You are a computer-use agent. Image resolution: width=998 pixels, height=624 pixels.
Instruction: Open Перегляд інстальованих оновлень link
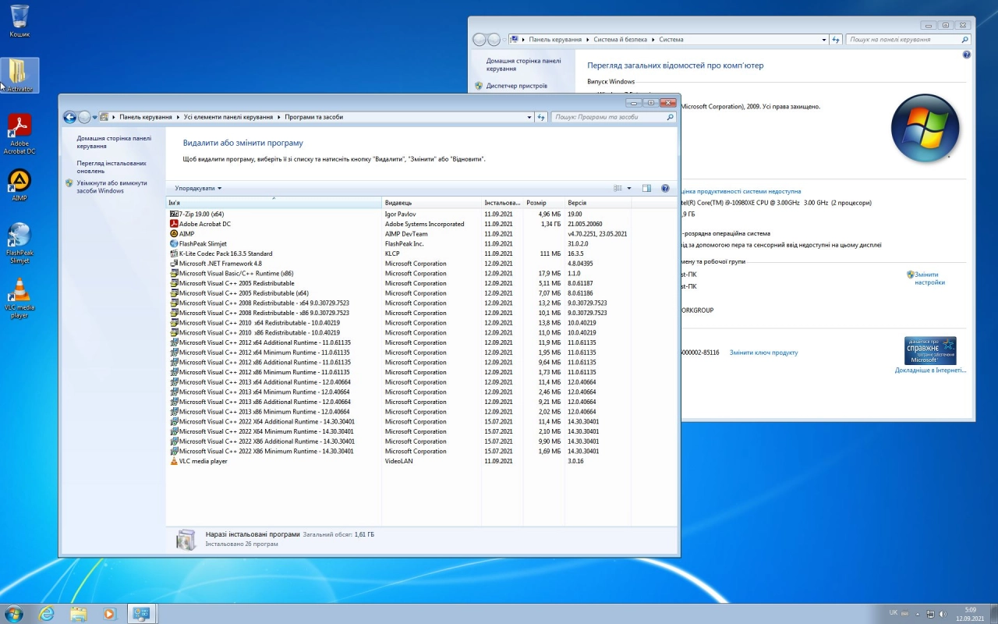[x=111, y=167]
